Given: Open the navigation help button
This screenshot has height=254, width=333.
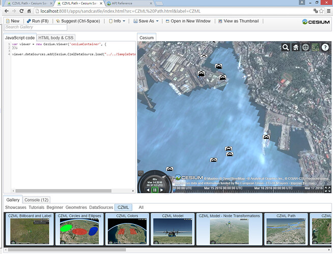Looking at the screenshot, I should (x=325, y=47).
